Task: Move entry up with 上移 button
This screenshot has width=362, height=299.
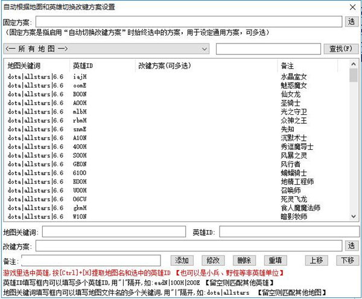Action: point(317,260)
